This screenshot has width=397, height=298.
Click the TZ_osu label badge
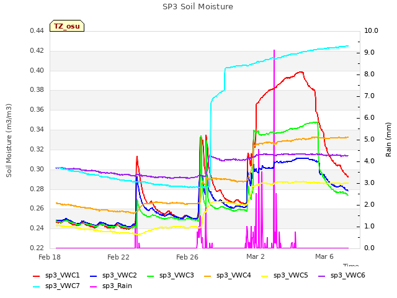[67, 26]
